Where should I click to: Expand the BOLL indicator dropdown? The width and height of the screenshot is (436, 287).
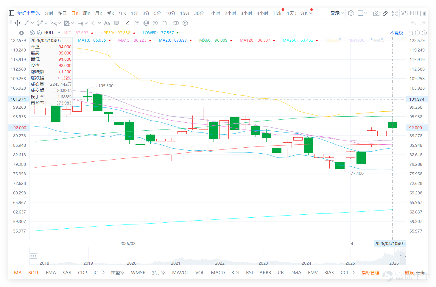[59, 32]
